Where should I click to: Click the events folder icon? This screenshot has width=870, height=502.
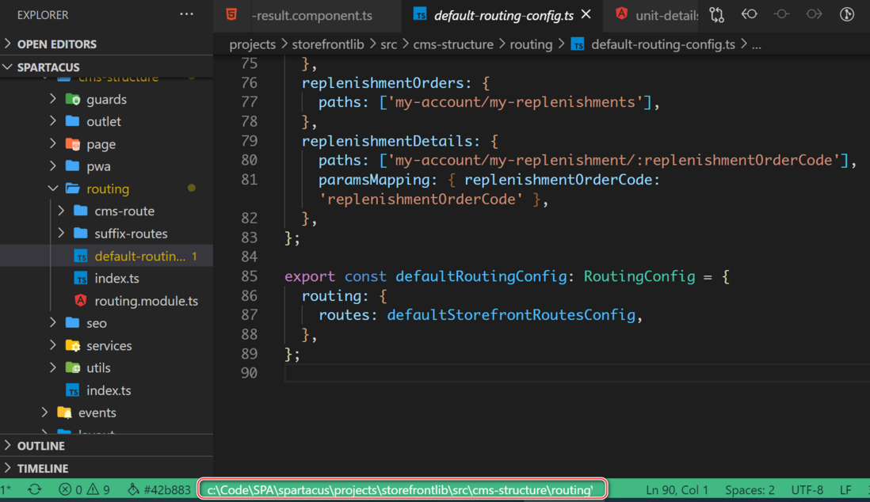(64, 413)
